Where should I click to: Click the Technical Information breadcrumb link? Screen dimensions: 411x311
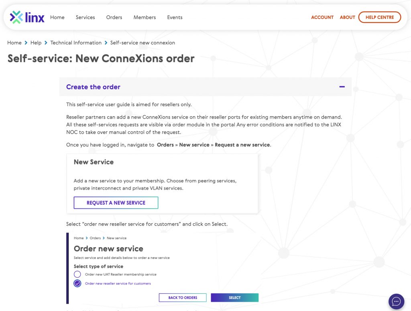[x=76, y=42]
